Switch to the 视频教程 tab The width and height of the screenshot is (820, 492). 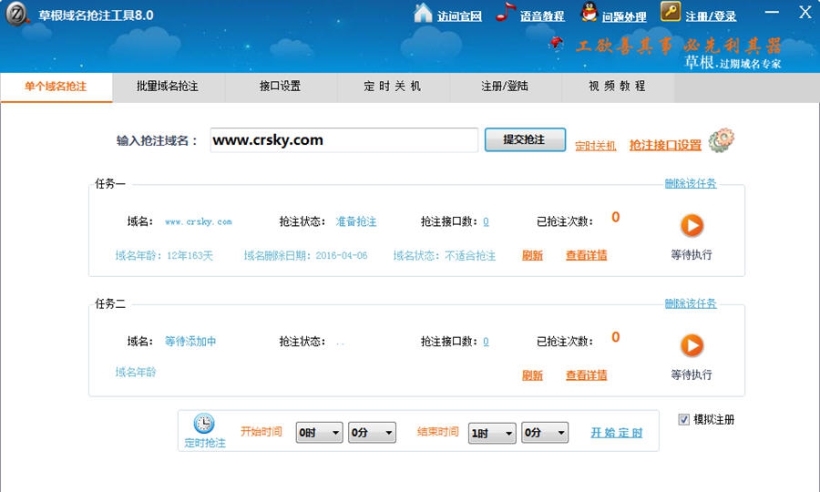pyautogui.click(x=617, y=87)
